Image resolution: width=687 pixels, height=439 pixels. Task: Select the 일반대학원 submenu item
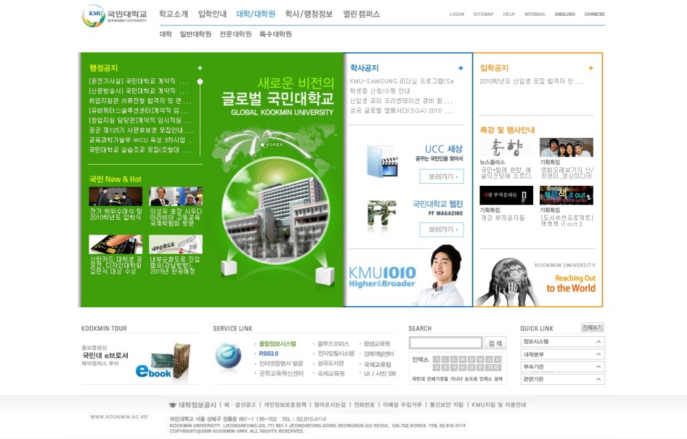pyautogui.click(x=196, y=34)
